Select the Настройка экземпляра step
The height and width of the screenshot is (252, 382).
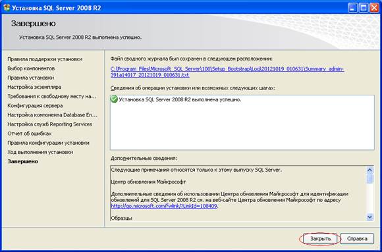34,87
